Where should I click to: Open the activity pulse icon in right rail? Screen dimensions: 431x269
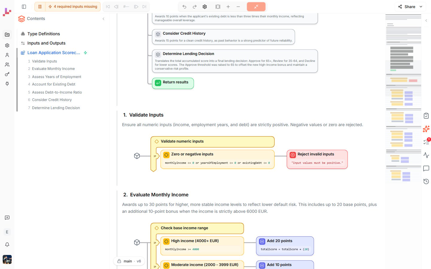[426, 155]
